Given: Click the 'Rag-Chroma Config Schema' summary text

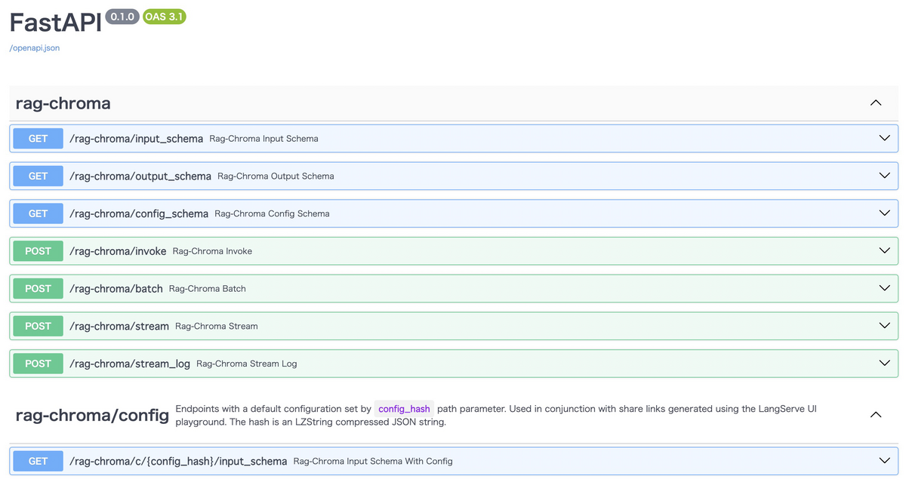Looking at the screenshot, I should 272,213.
